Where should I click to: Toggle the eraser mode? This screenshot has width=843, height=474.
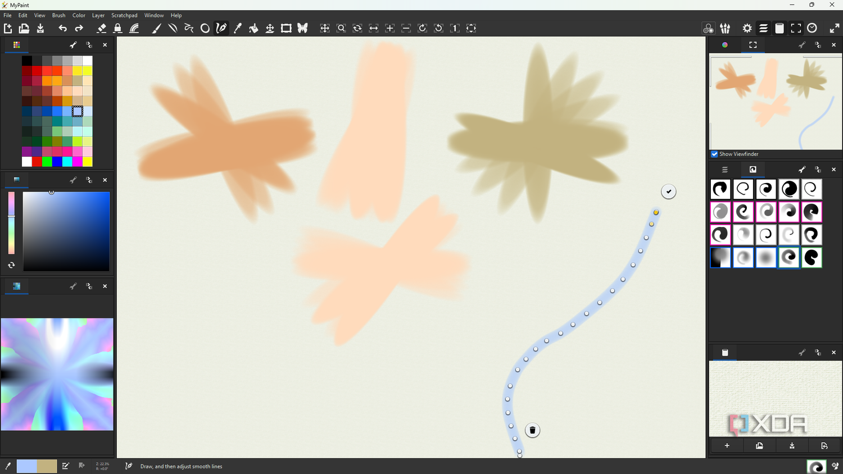pos(101,28)
